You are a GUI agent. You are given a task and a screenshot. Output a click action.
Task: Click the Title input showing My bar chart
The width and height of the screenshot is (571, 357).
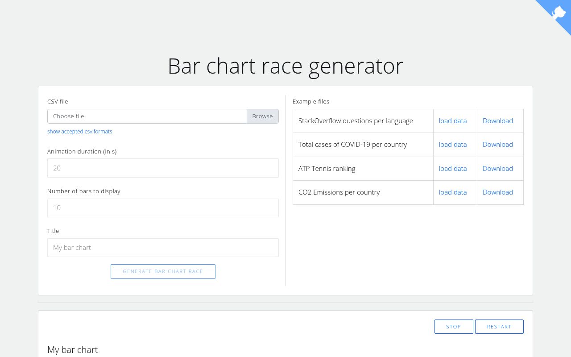point(163,247)
